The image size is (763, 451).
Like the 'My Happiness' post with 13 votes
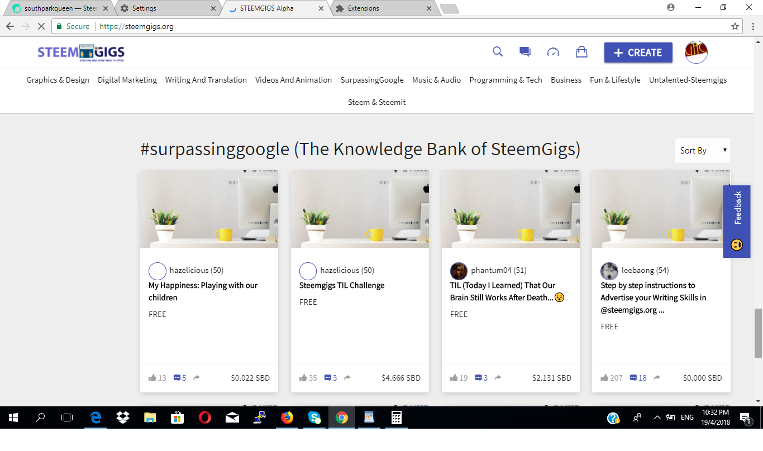coord(152,378)
